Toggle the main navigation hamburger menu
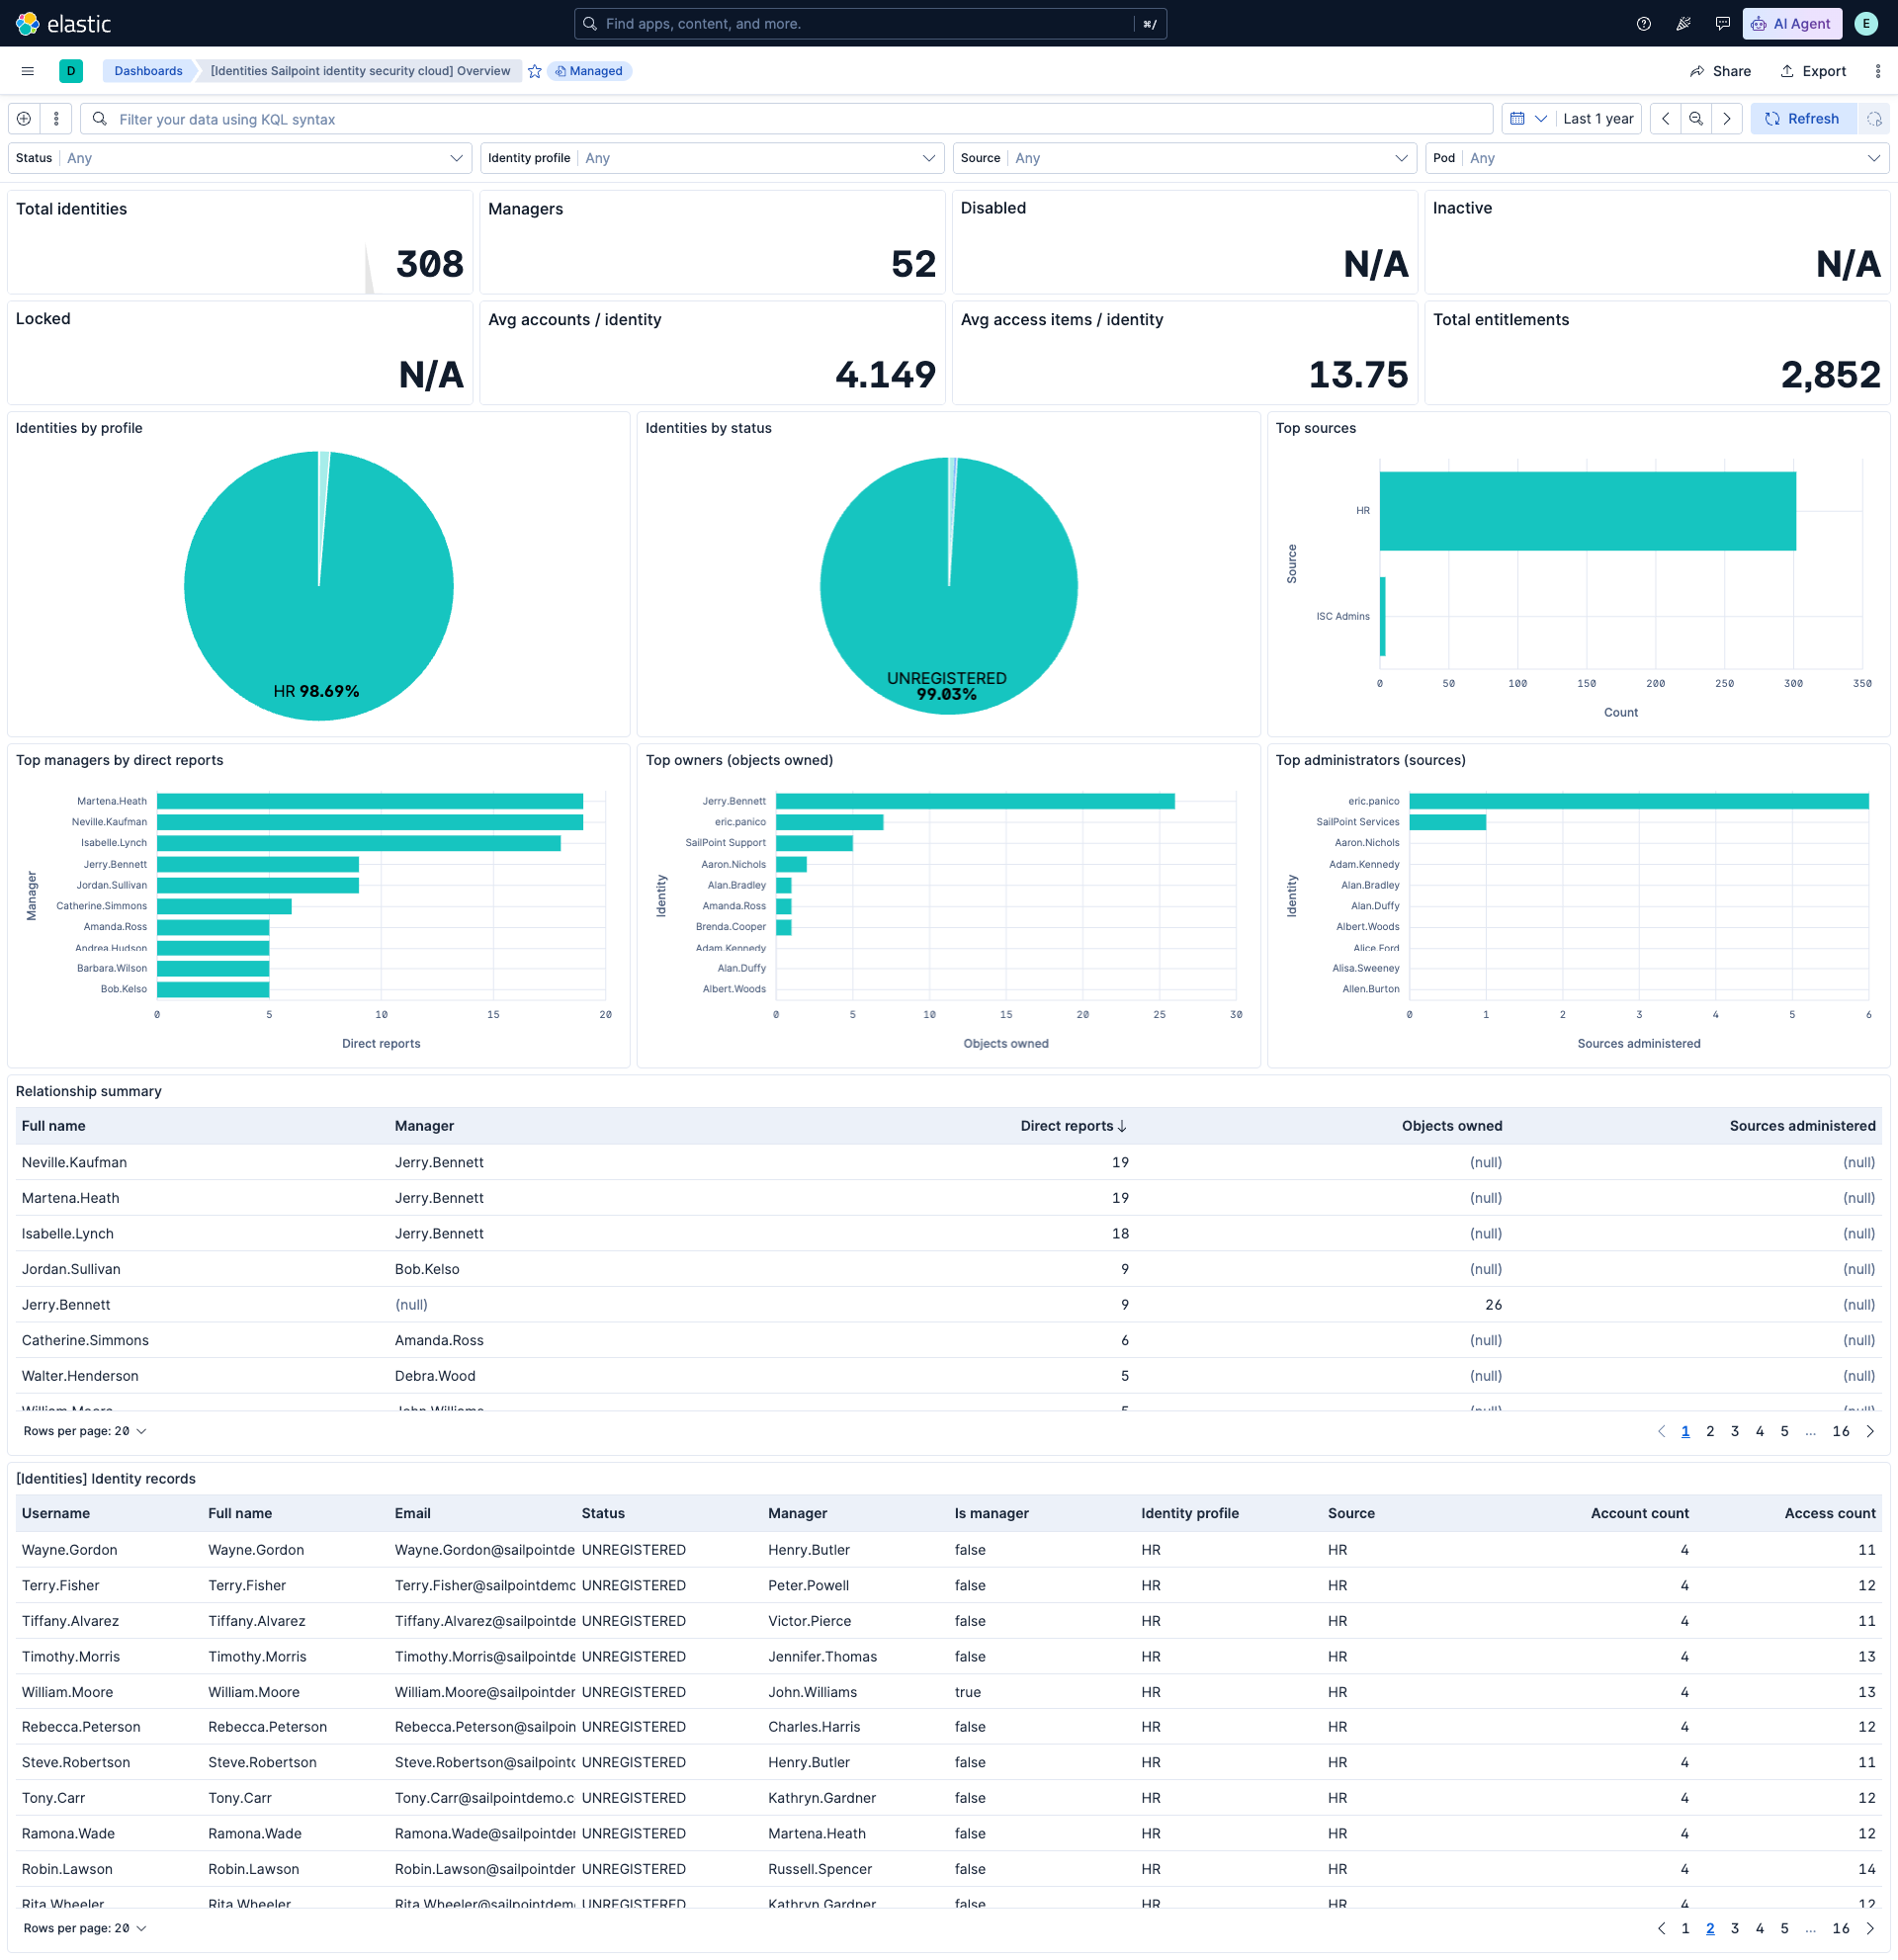 tap(28, 71)
